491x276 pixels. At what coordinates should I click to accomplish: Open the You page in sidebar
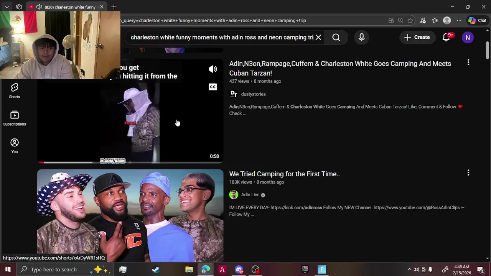15,146
